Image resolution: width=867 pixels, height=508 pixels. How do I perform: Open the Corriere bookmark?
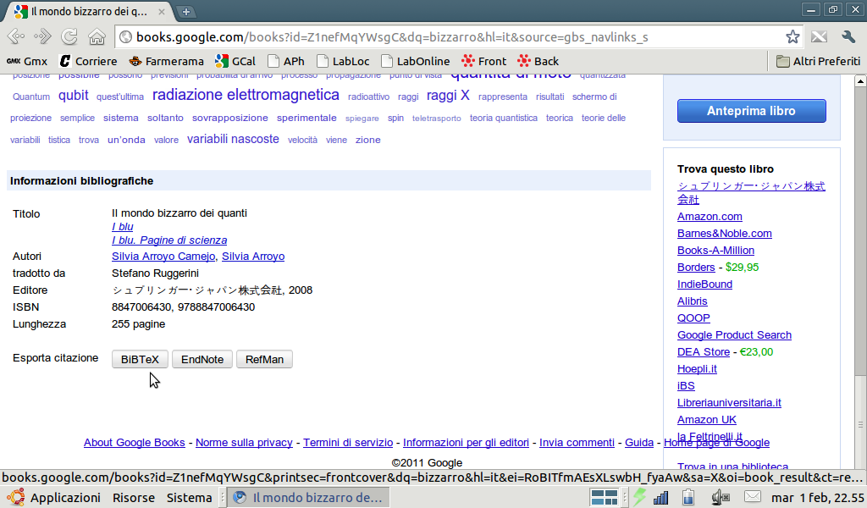[88, 61]
